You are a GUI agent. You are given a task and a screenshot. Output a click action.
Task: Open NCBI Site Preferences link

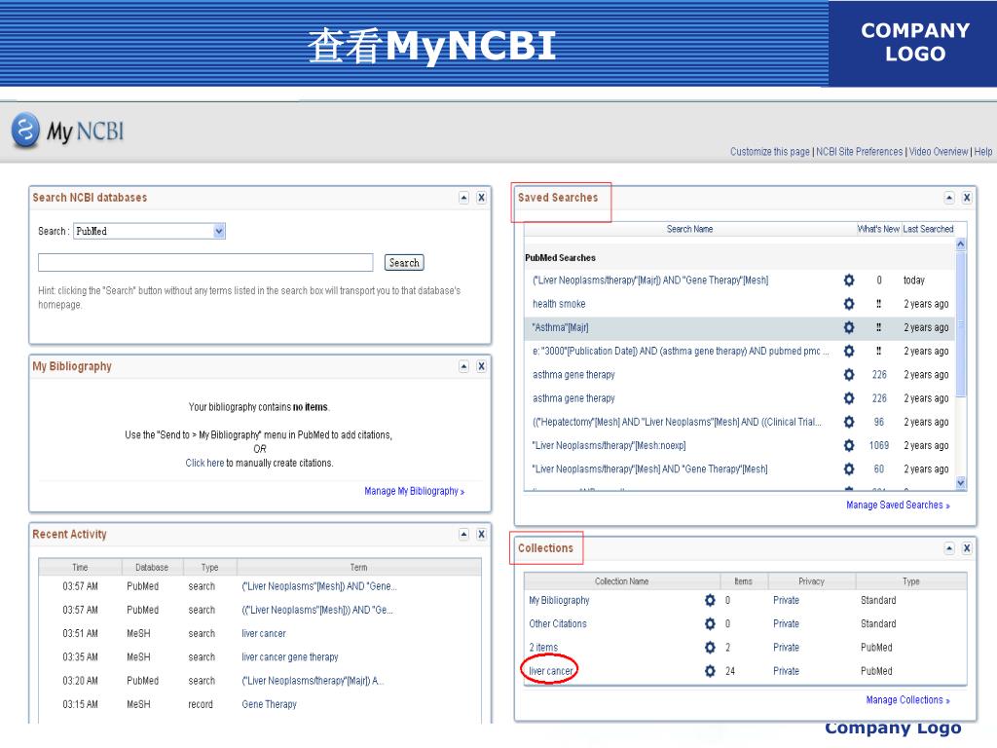tap(859, 152)
